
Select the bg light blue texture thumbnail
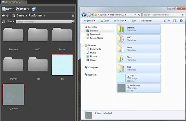pos(62,65)
